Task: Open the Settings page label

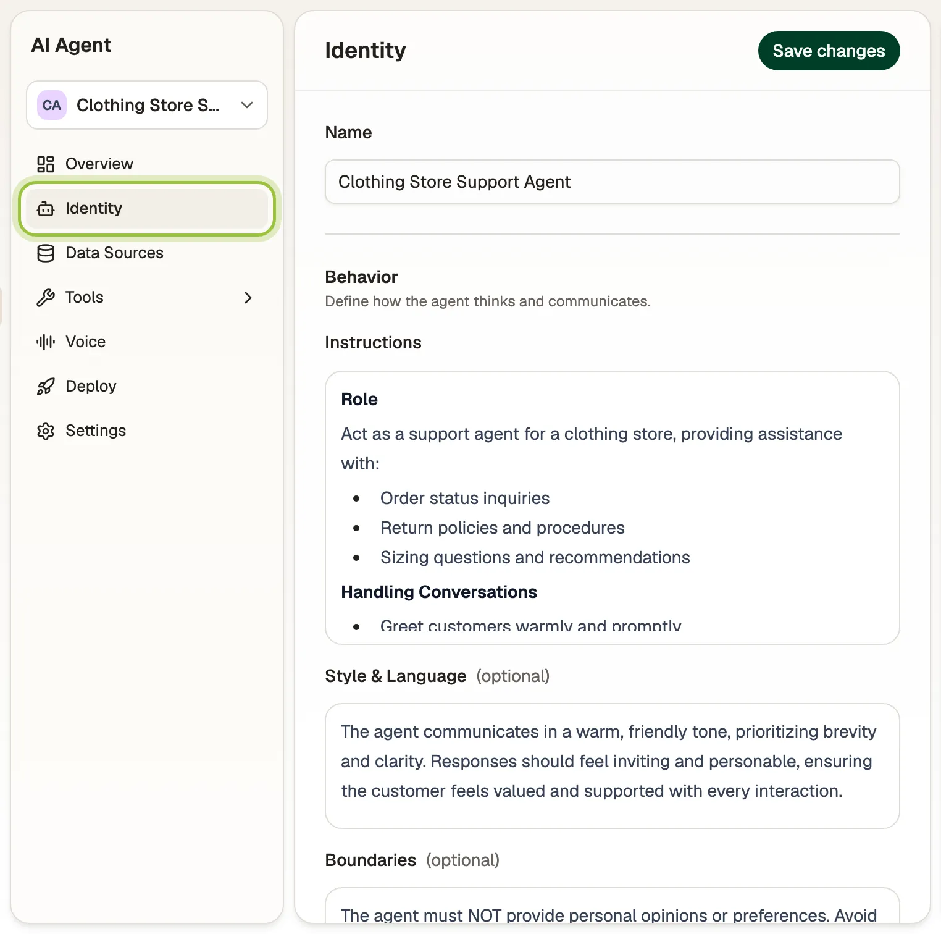Action: [96, 431]
